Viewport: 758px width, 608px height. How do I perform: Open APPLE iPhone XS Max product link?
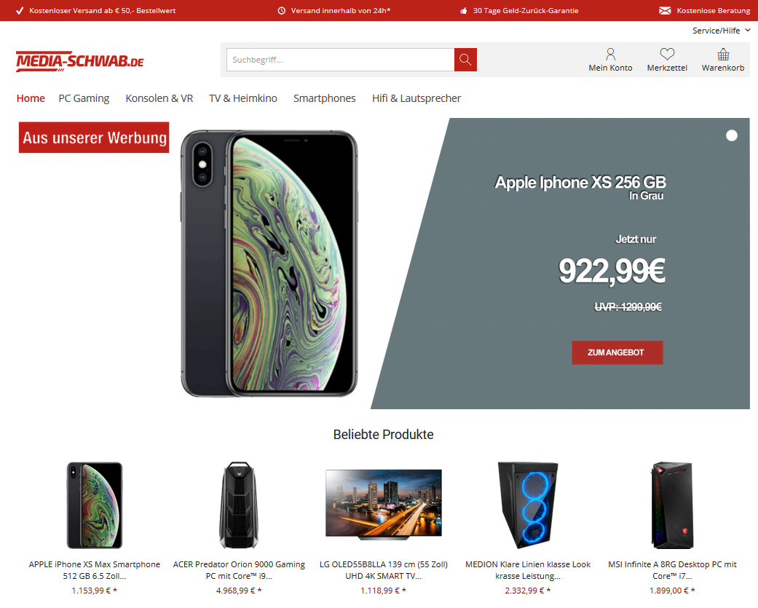pos(94,570)
